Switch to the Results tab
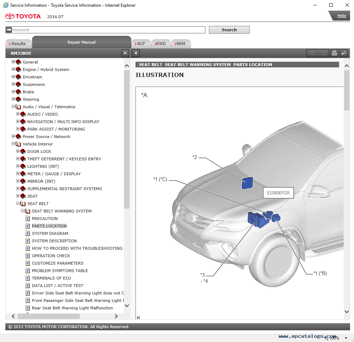Screen dimensions: 354x342 (x=18, y=44)
